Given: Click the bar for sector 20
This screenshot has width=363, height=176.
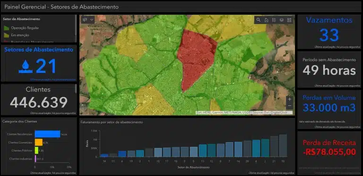Looking at the screenshot, I should [247, 149].
